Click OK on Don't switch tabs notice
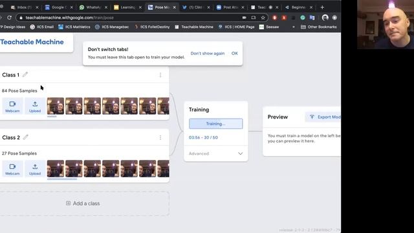Screen dimensions: 414x233 pyautogui.click(x=234, y=53)
